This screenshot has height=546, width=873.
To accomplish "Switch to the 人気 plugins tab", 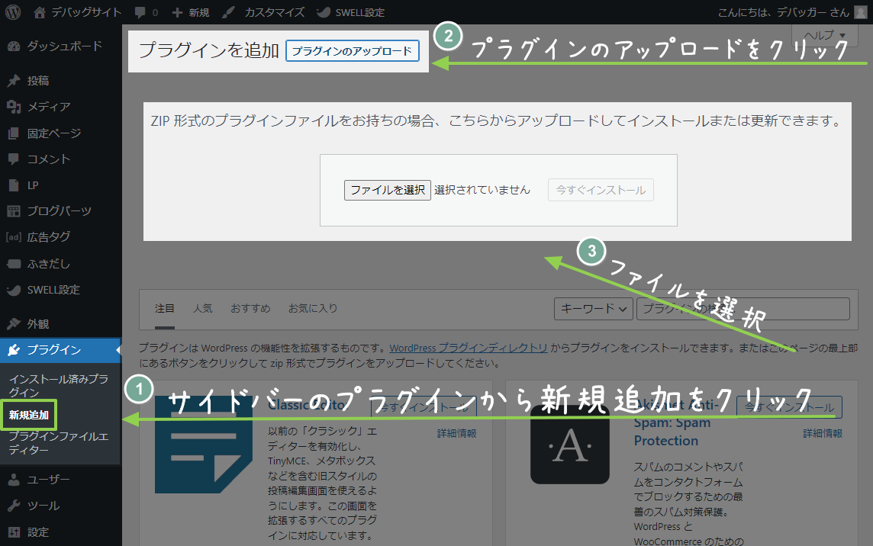I will click(x=203, y=308).
